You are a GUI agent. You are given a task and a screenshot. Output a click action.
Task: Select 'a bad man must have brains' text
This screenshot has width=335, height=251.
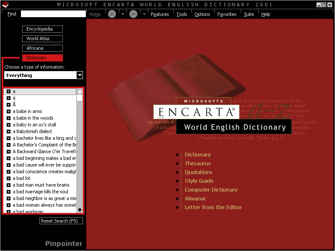coord(41,185)
